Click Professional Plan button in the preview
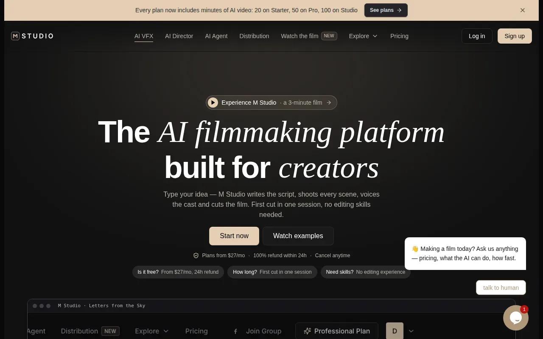Screen dimensions: 543x339 point(337,331)
